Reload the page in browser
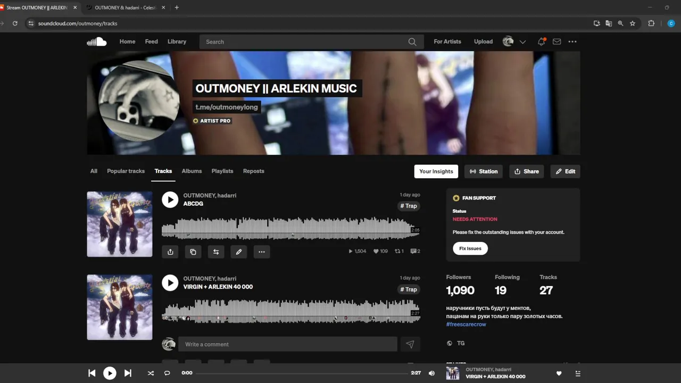 (15, 23)
